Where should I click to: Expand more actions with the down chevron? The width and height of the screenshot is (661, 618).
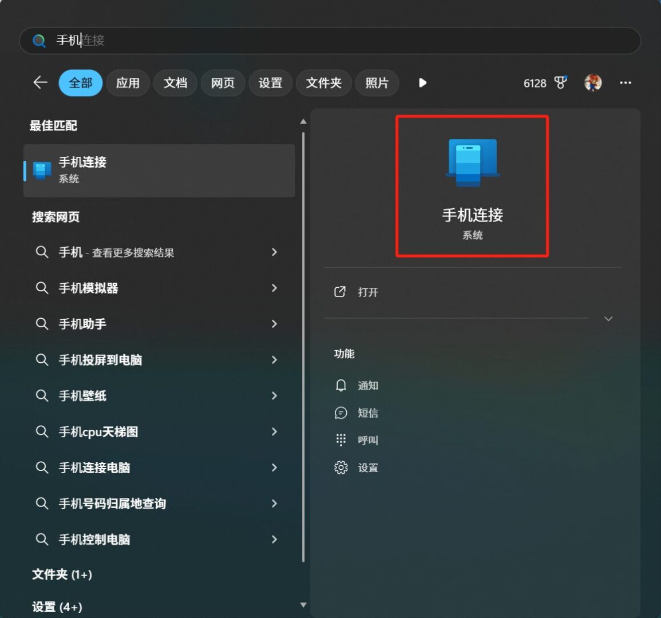click(608, 318)
